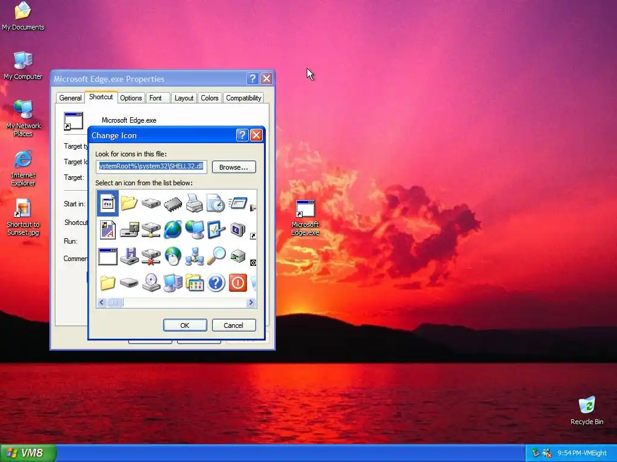Select the memory chip icon

pos(173,203)
